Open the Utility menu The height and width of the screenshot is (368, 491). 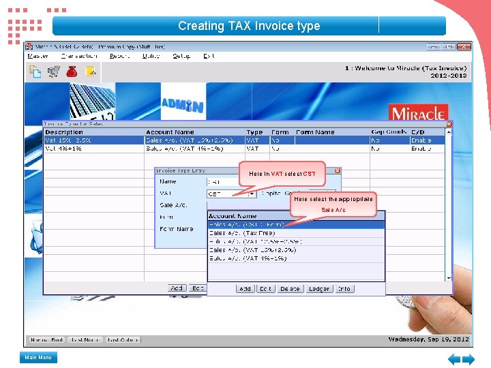151,56
